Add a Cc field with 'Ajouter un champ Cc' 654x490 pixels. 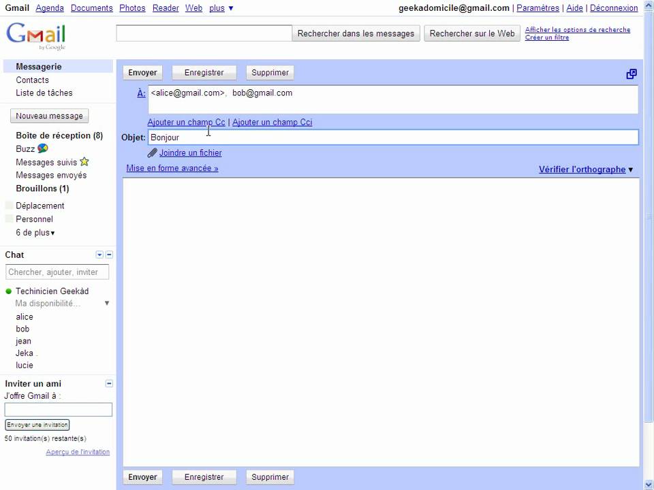click(186, 122)
